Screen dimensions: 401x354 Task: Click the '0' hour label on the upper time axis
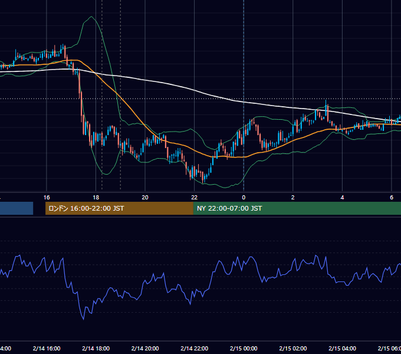[244, 198]
